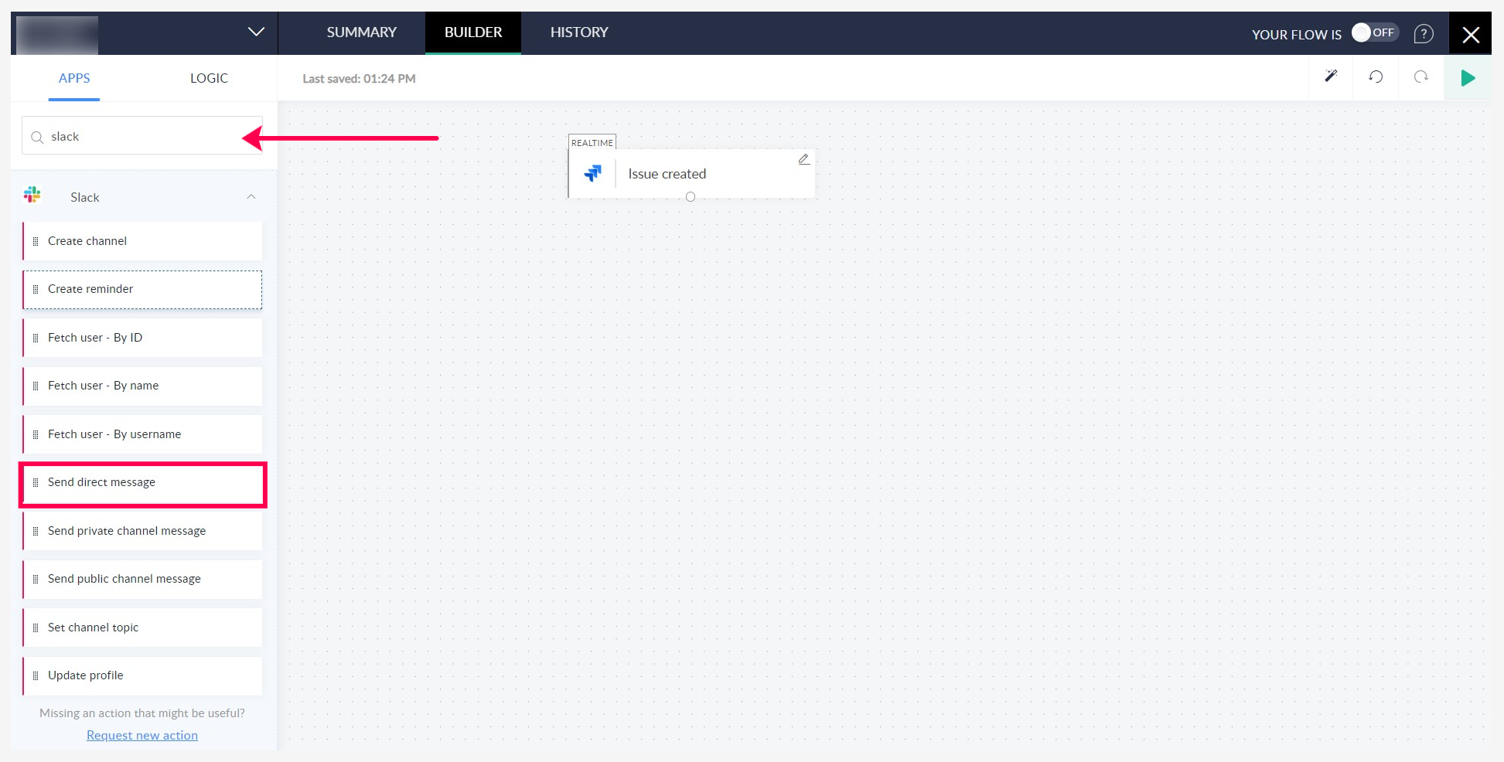Switch to the LOGIC tab
The image size is (1504, 762).
pos(209,78)
